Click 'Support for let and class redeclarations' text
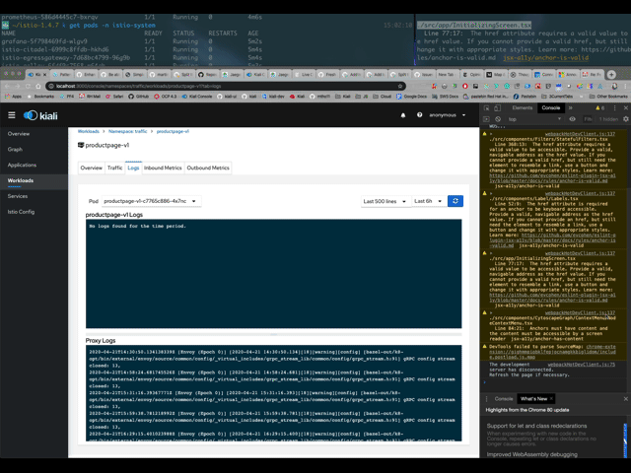 (536, 426)
